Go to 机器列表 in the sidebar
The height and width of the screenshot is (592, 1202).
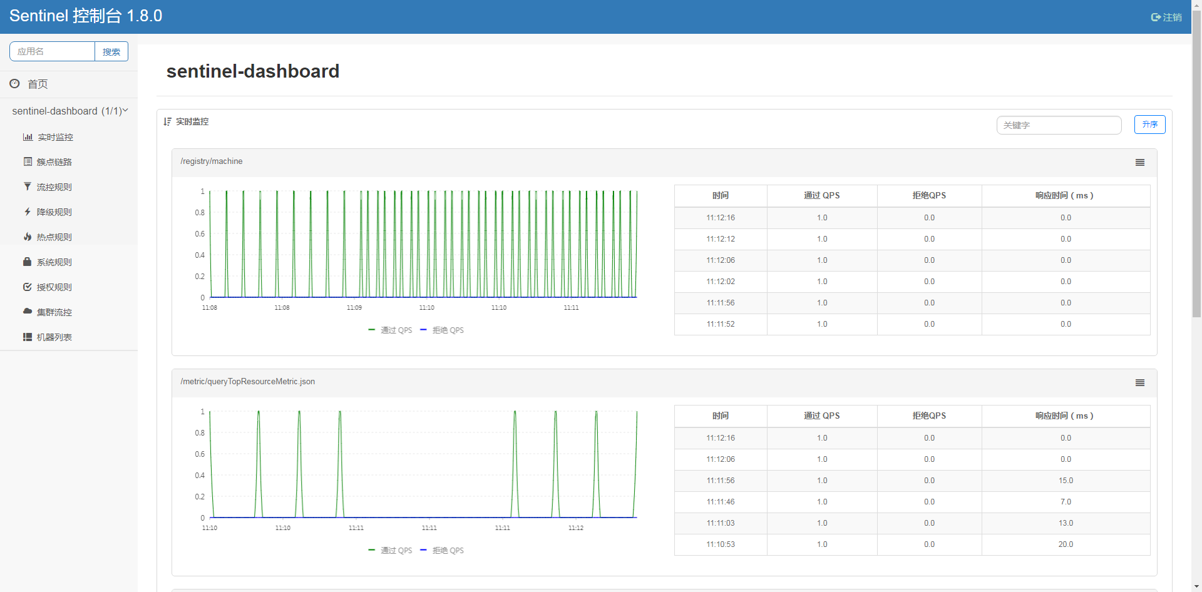point(53,337)
